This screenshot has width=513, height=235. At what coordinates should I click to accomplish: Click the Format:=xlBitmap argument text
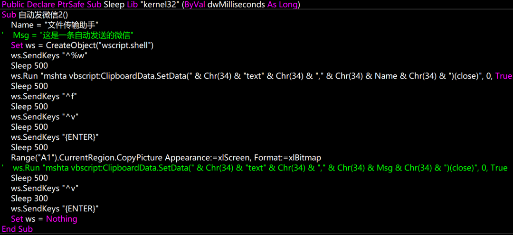[286, 158]
